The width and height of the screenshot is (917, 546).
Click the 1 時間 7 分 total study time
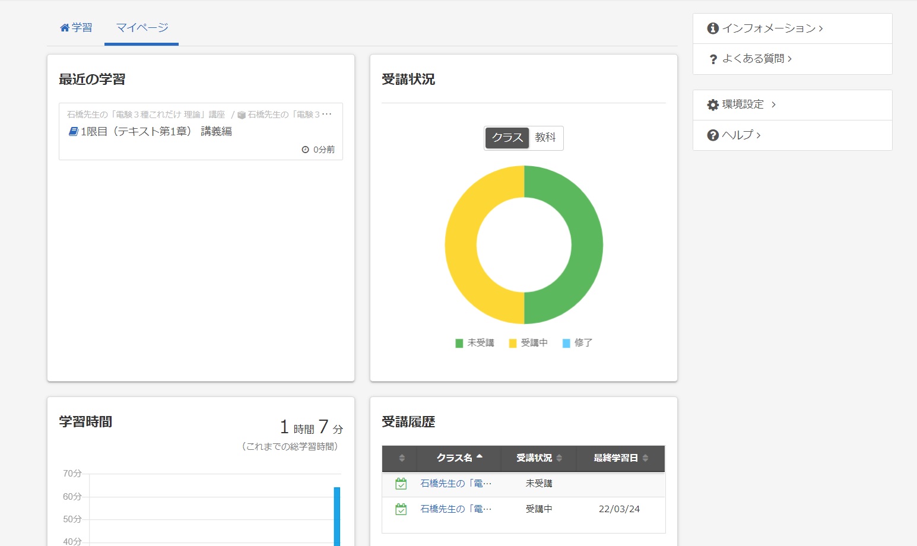click(311, 427)
